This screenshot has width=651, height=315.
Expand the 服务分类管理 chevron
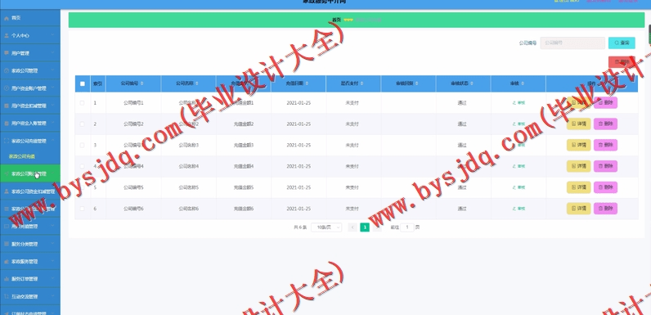pos(52,244)
